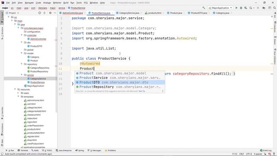This screenshot has width=277, height=156.
Task: Click Collapse All icon in Project panel
Action: (44, 13)
